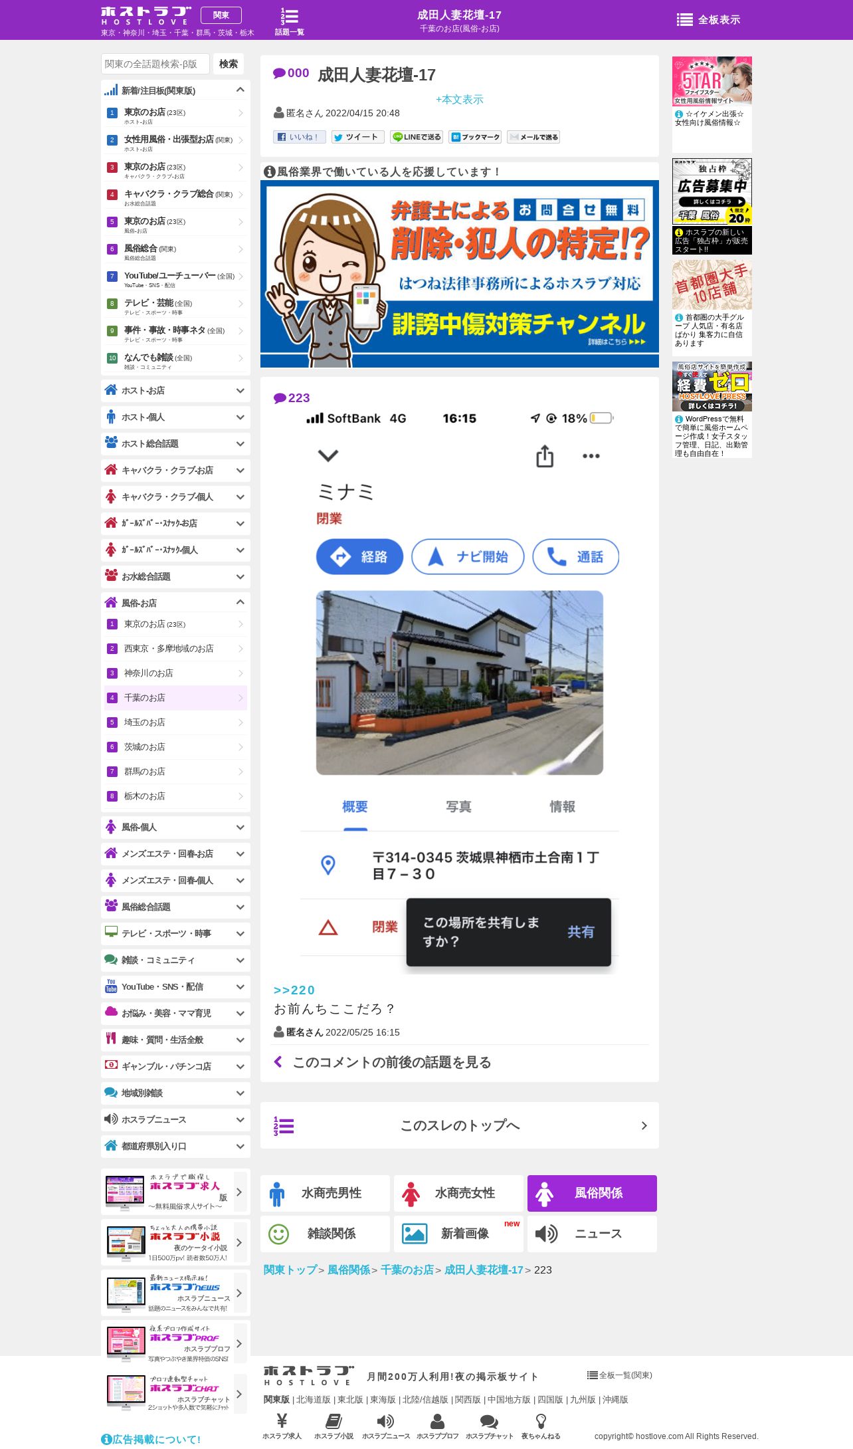853x1449 pixels.
Task: Click the 首都圏大手10店舗 ad banner
Action: [712, 284]
